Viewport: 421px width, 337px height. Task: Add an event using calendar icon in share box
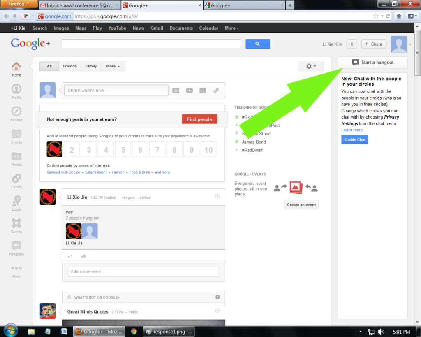click(203, 91)
